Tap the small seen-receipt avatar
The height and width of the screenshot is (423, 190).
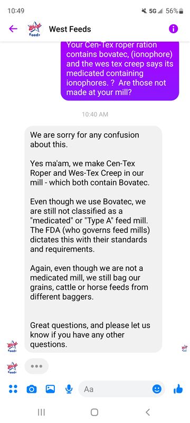click(x=185, y=348)
